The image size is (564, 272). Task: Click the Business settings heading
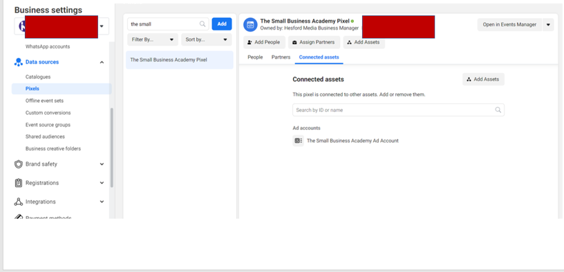click(48, 10)
